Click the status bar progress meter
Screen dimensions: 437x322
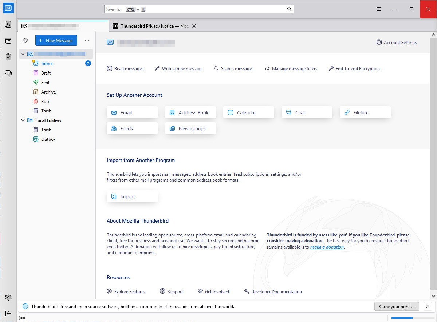click(x=413, y=318)
